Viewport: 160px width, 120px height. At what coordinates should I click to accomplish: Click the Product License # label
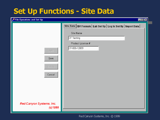(81, 43)
